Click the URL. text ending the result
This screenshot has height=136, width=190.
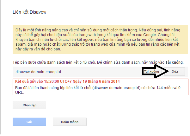pyautogui.click(x=20, y=93)
